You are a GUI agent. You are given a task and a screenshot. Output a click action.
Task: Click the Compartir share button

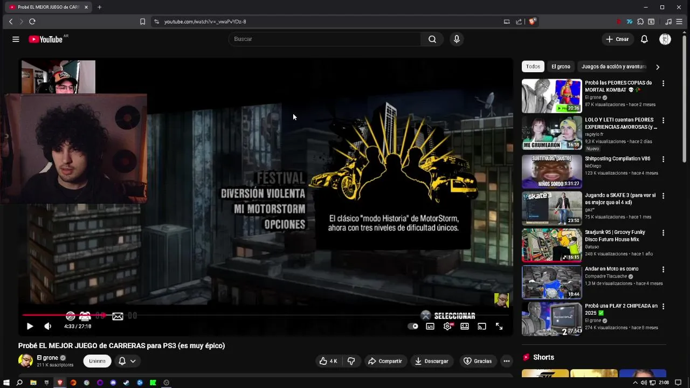(385, 361)
